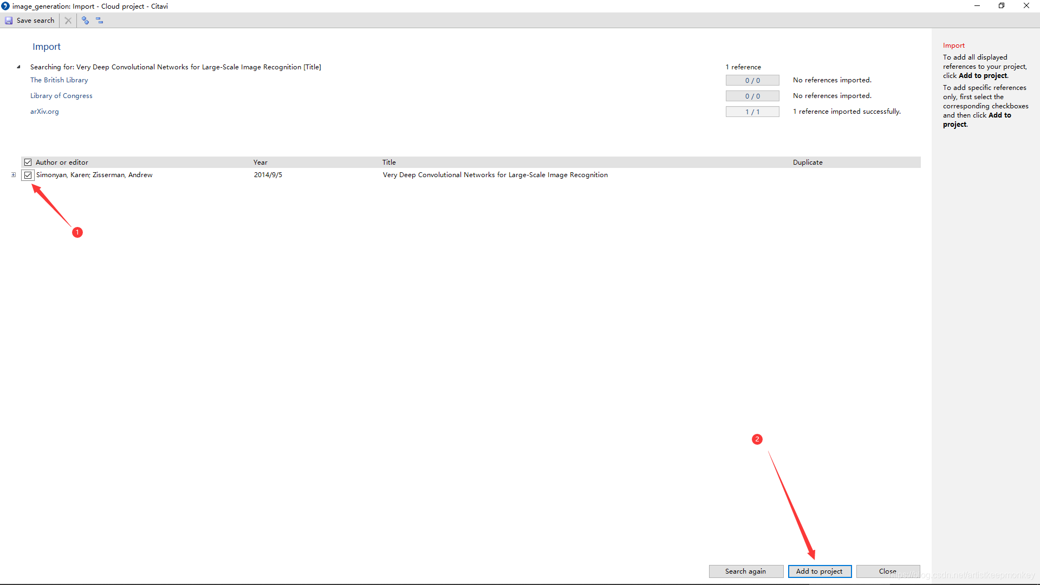This screenshot has width=1040, height=585.
Task: Click the collapse all toolbar icon
Action: (x=100, y=21)
